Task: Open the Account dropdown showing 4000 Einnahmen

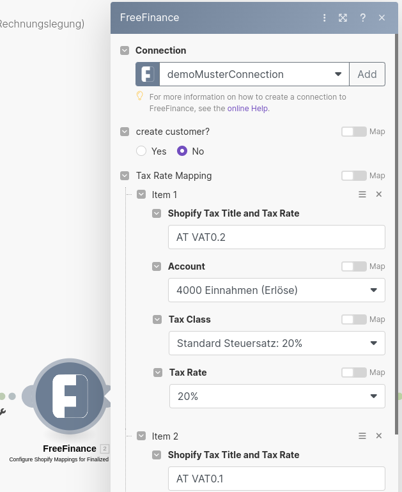Action: pos(277,290)
